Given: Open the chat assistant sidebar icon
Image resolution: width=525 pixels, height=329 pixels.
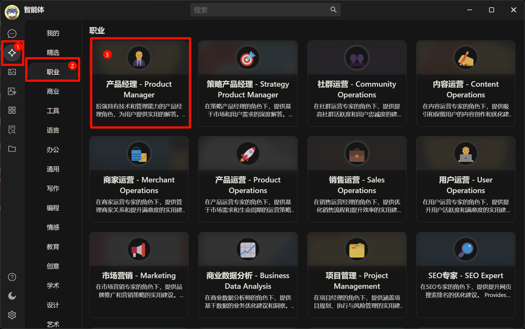Looking at the screenshot, I should (x=12, y=34).
